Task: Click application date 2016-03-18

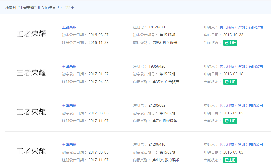Action: (x=233, y=74)
